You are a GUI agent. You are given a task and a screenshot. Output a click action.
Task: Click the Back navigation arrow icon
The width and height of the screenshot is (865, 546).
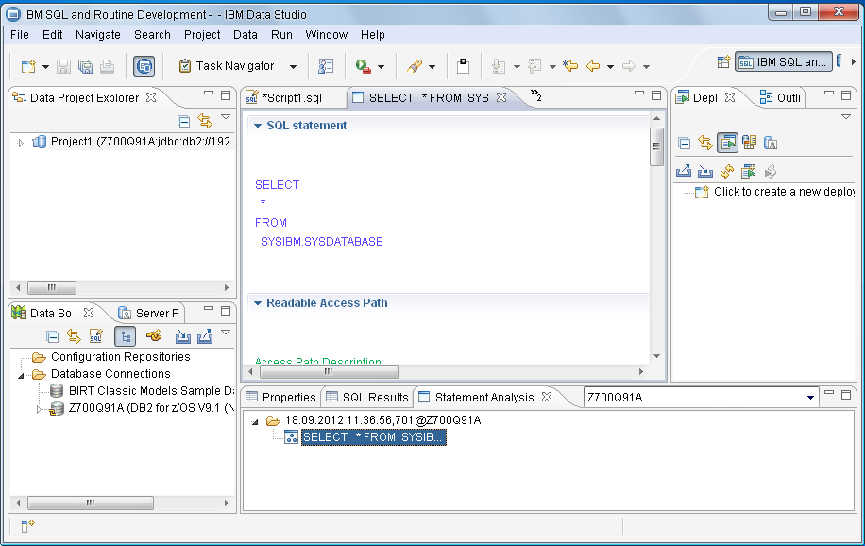click(x=593, y=66)
